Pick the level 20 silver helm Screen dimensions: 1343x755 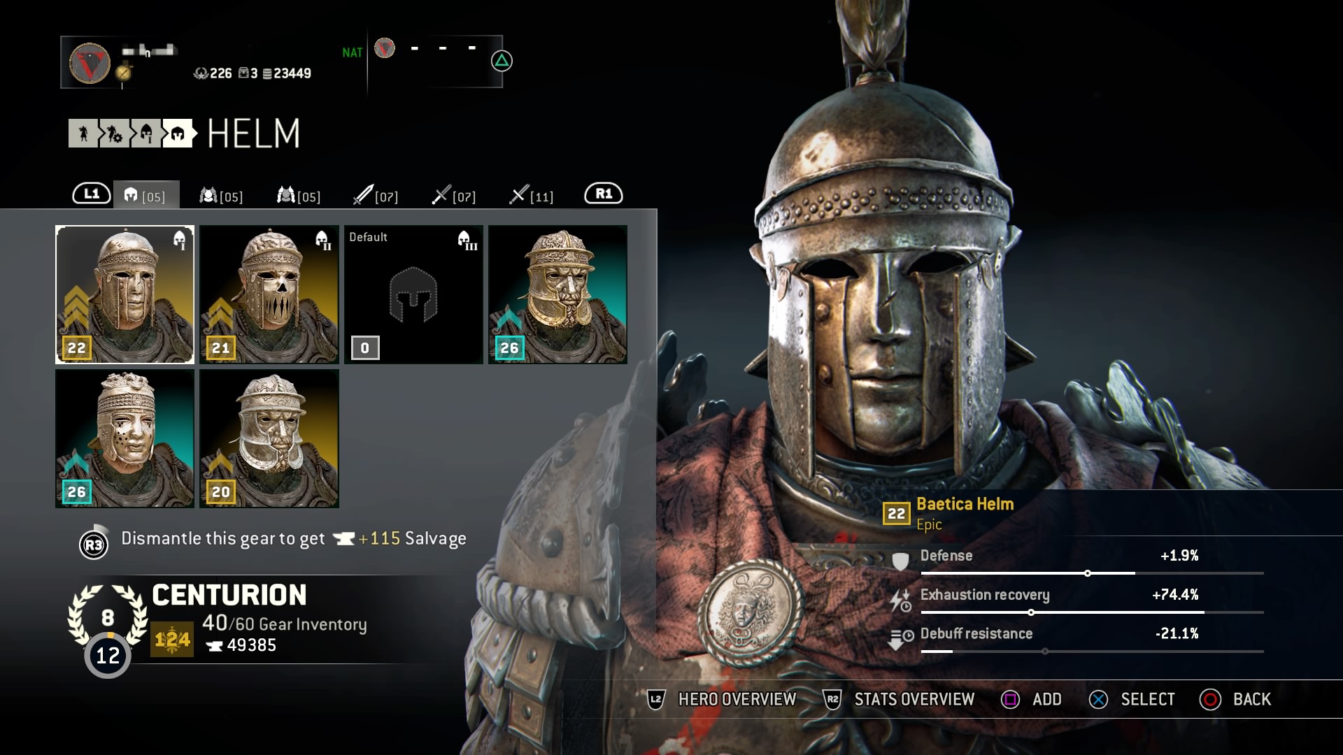click(269, 438)
